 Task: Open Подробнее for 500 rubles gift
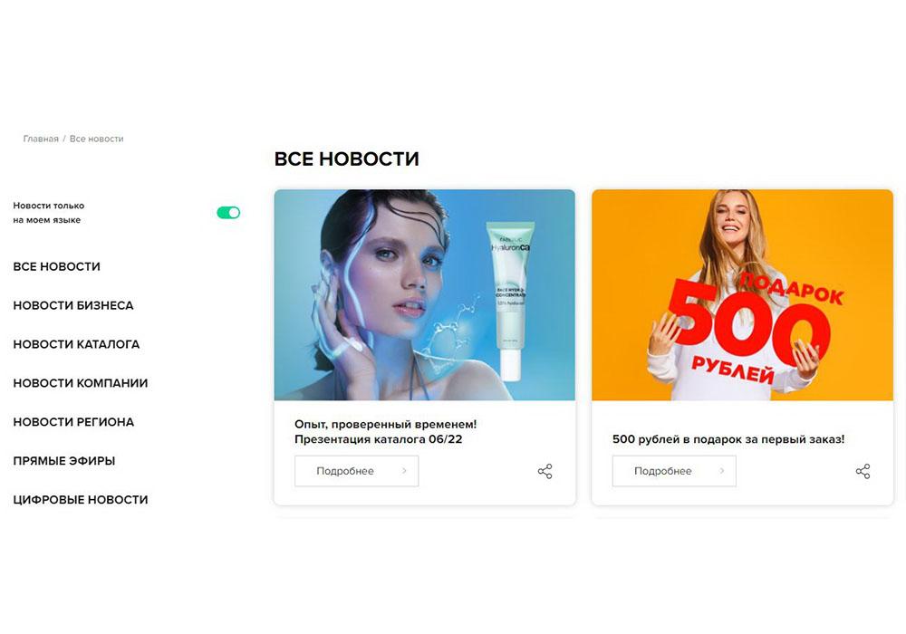click(674, 471)
